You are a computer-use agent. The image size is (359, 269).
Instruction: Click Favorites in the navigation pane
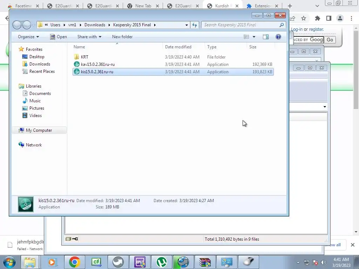pos(34,49)
